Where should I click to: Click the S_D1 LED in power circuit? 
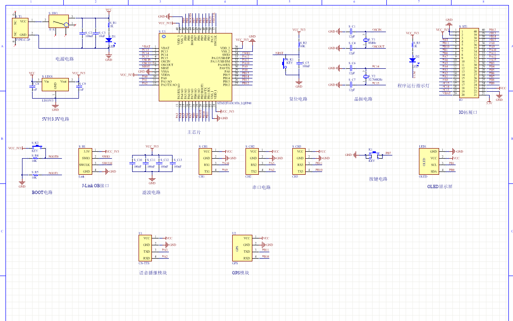coord(109,40)
